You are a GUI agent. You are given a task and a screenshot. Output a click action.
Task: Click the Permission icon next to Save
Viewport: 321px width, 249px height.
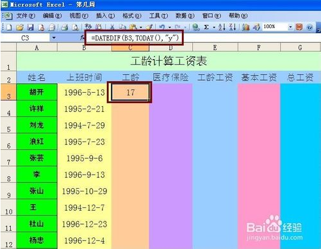point(41,28)
